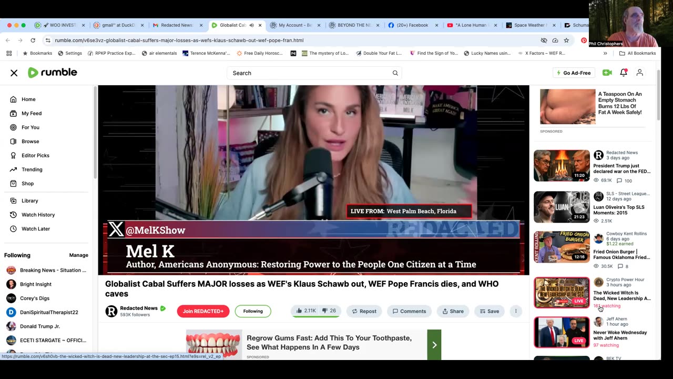Switch to the My Account tab
The image size is (673, 379).
pos(295,25)
